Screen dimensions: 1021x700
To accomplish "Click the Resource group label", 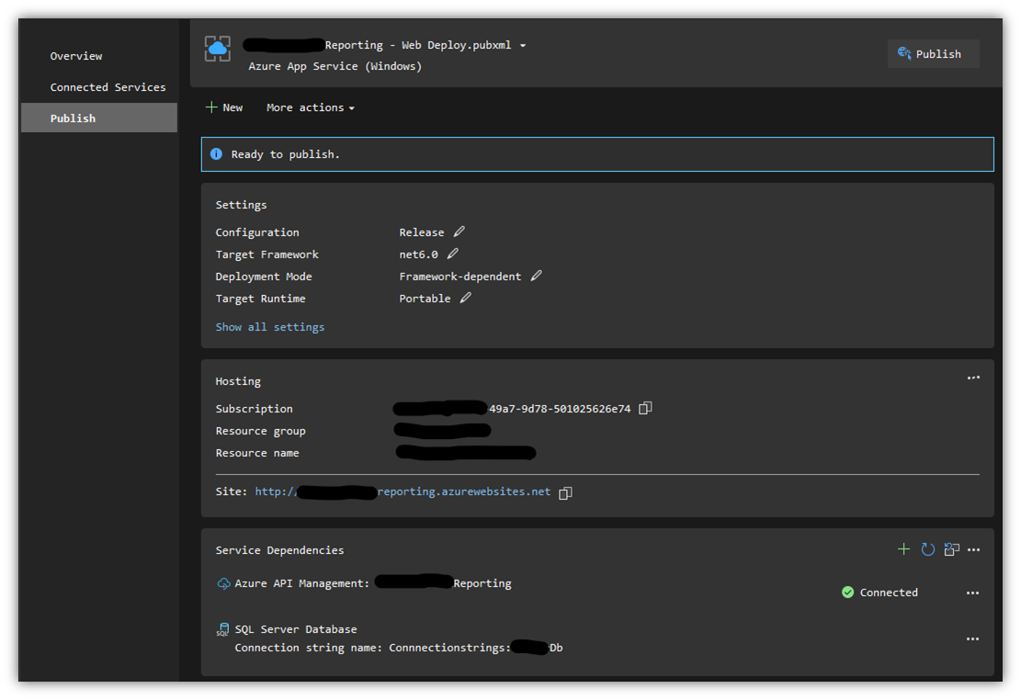I will click(x=260, y=431).
